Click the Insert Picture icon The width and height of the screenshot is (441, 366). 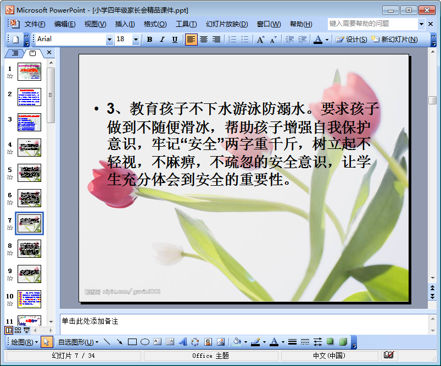(221, 342)
